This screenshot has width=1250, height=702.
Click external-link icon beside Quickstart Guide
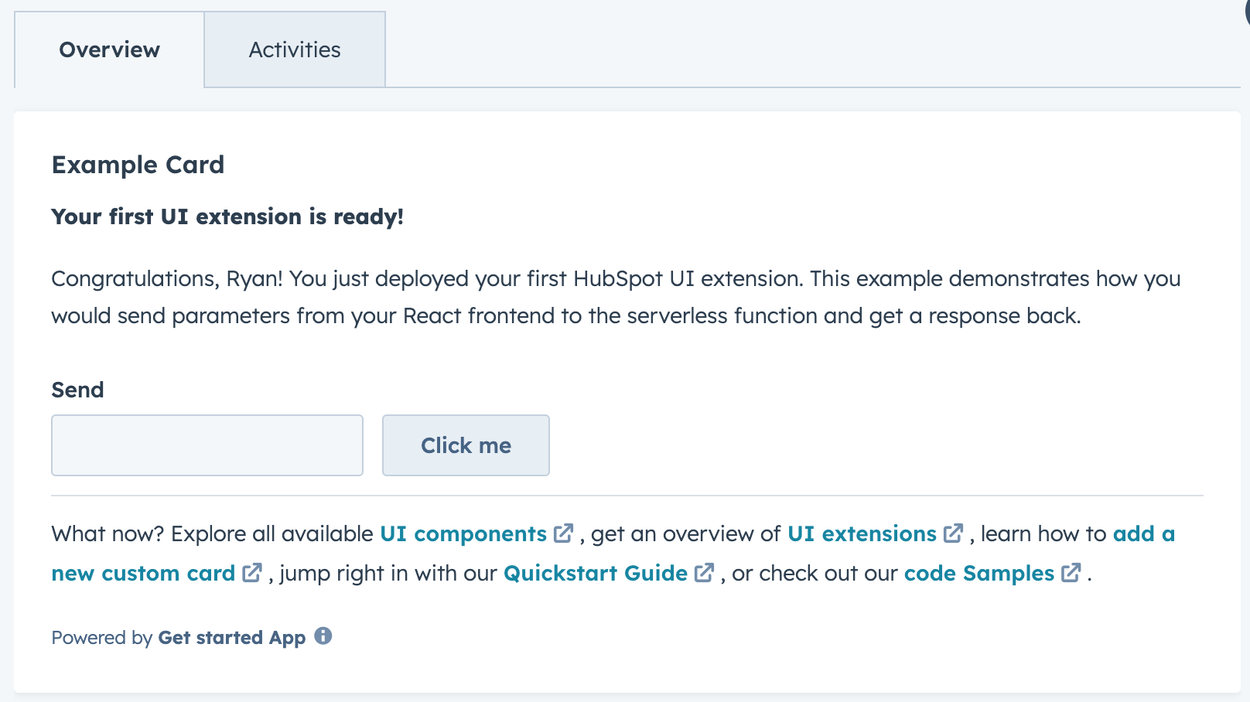tap(705, 573)
